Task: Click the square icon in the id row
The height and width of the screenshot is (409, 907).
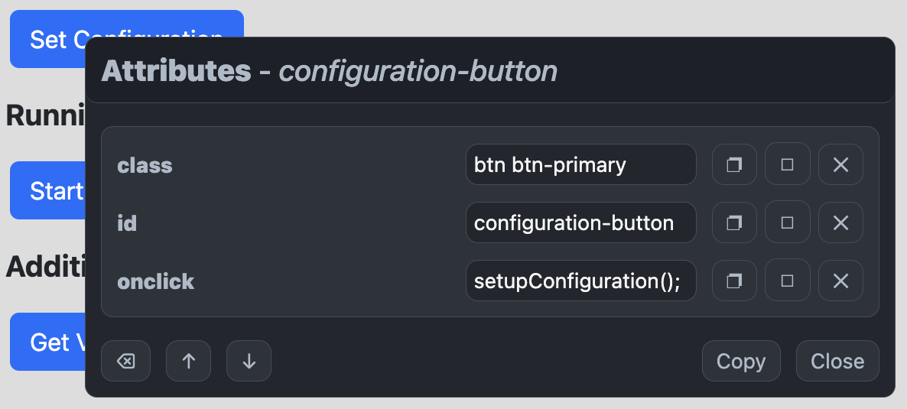Action: coord(787,222)
